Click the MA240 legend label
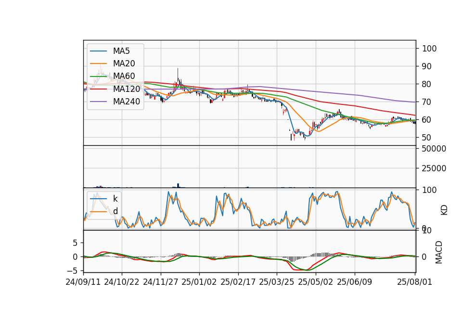 tap(127, 102)
